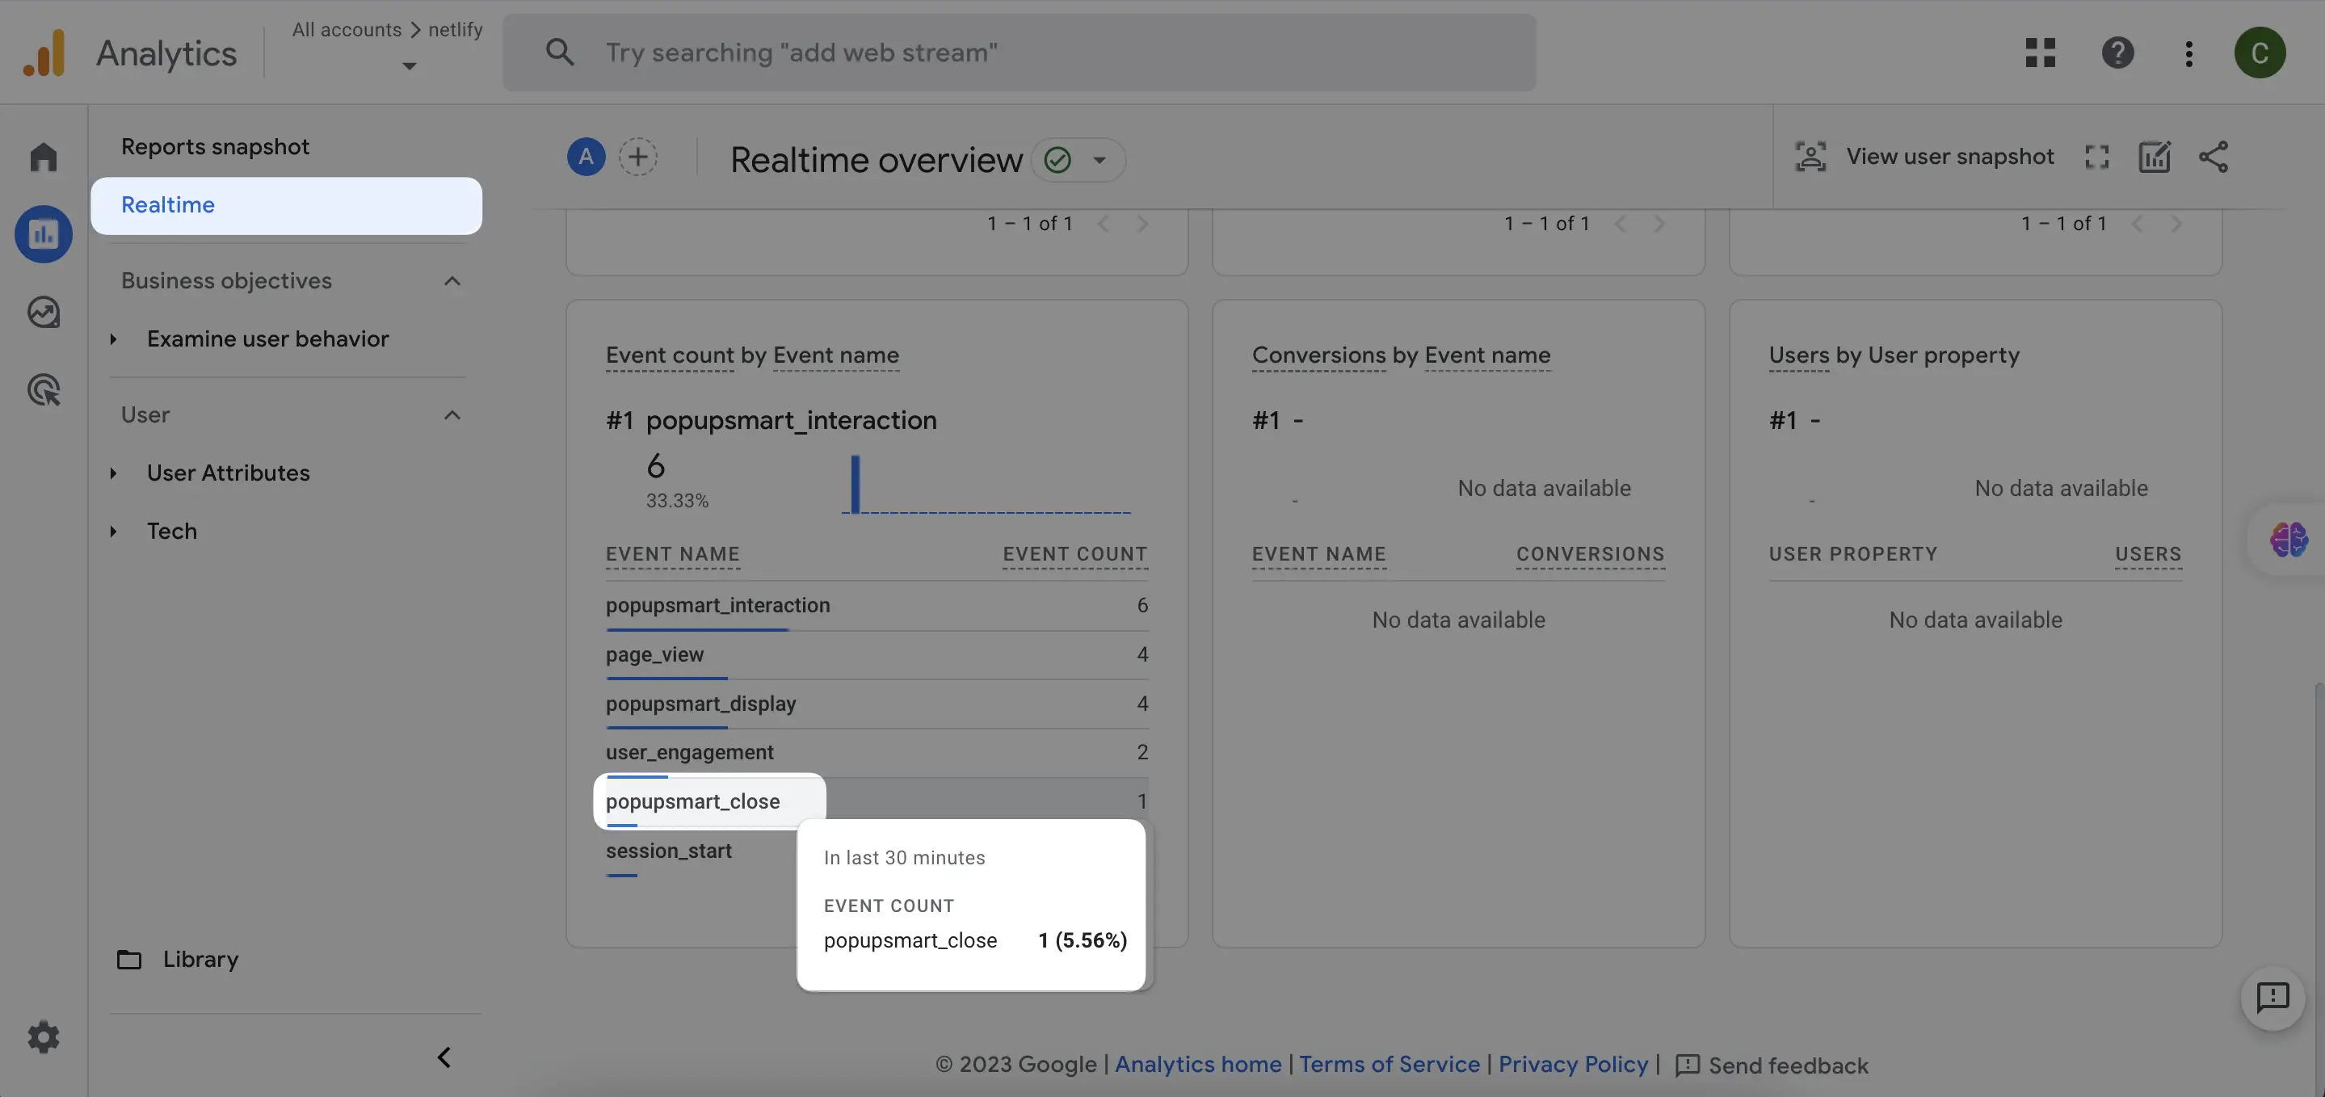Image resolution: width=2325 pixels, height=1097 pixels.
Task: Click into the search field
Action: click(x=1019, y=53)
